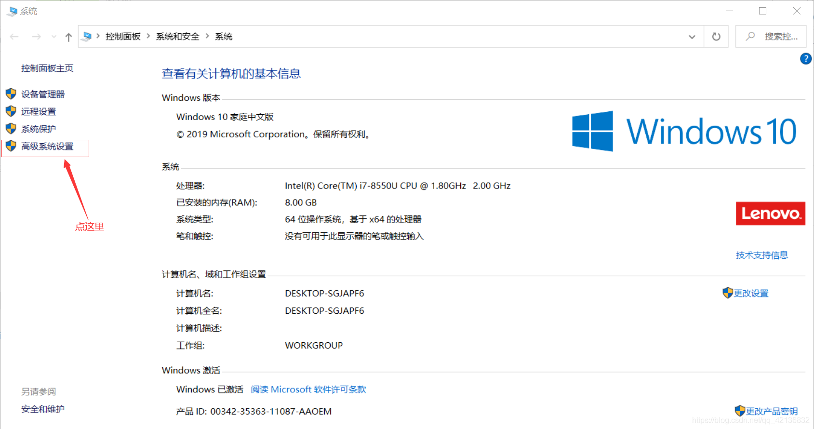The image size is (814, 429).
Task: Open the address bar history dropdown
Action: pyautogui.click(x=692, y=37)
